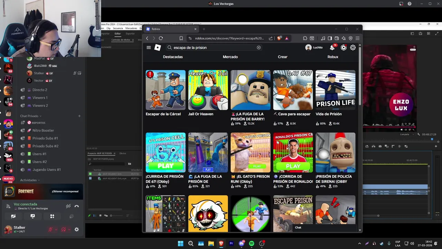Collapse the Chat Privado category

click(x=30, y=116)
